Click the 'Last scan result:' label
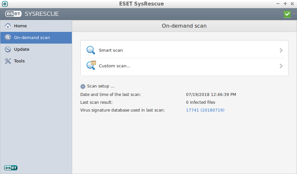Viewport: 297px width, 174px height. coord(96,102)
